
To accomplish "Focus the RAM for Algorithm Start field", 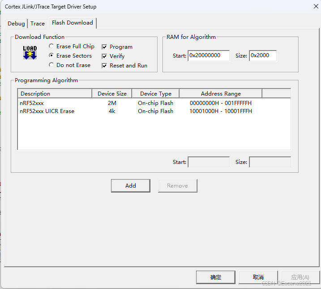I will pos(209,55).
